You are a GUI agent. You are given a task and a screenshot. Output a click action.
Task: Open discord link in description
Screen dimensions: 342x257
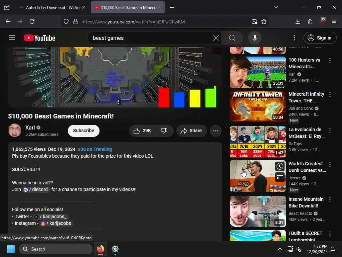coord(36,189)
